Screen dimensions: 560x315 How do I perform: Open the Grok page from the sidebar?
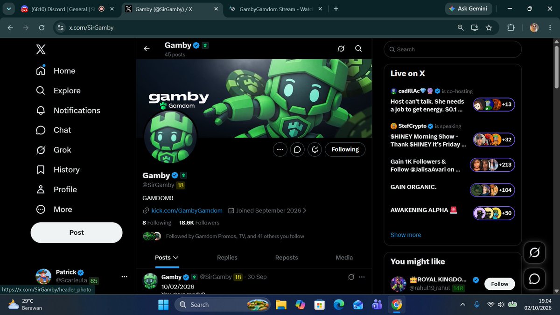point(54,150)
